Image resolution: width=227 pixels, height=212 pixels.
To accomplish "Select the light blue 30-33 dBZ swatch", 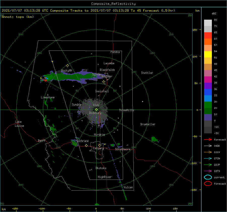I will [208, 99].
